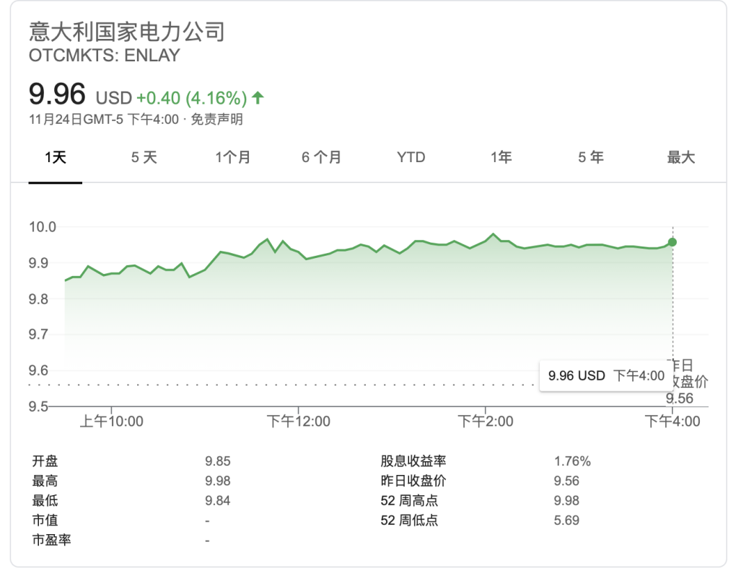Image resolution: width=736 pixels, height=573 pixels.
Task: Click the OTCMKTS: ENLAY ticker text
Action: click(x=105, y=55)
